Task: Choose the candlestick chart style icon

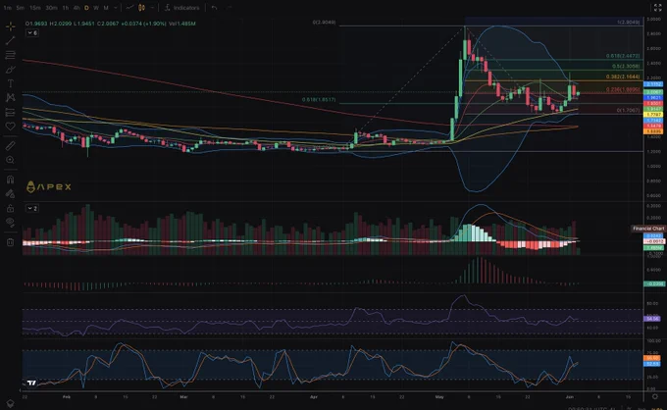Action: pos(141,8)
